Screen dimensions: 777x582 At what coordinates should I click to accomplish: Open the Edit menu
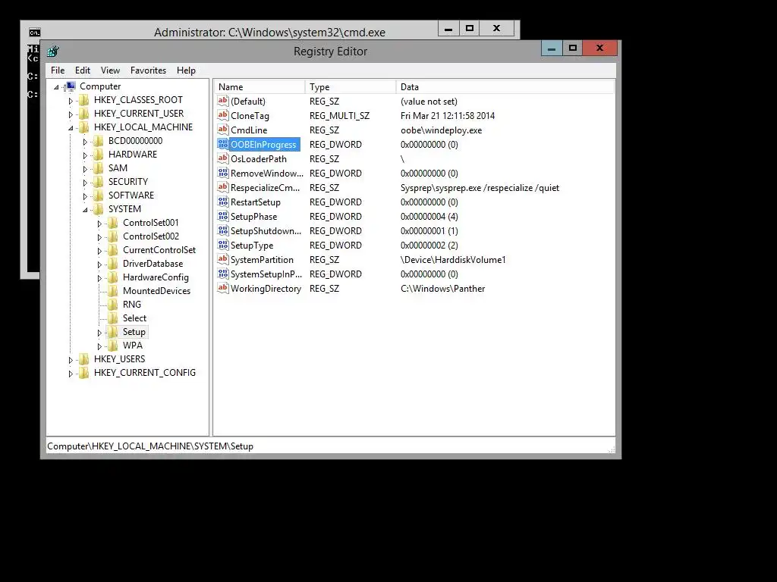(x=82, y=70)
